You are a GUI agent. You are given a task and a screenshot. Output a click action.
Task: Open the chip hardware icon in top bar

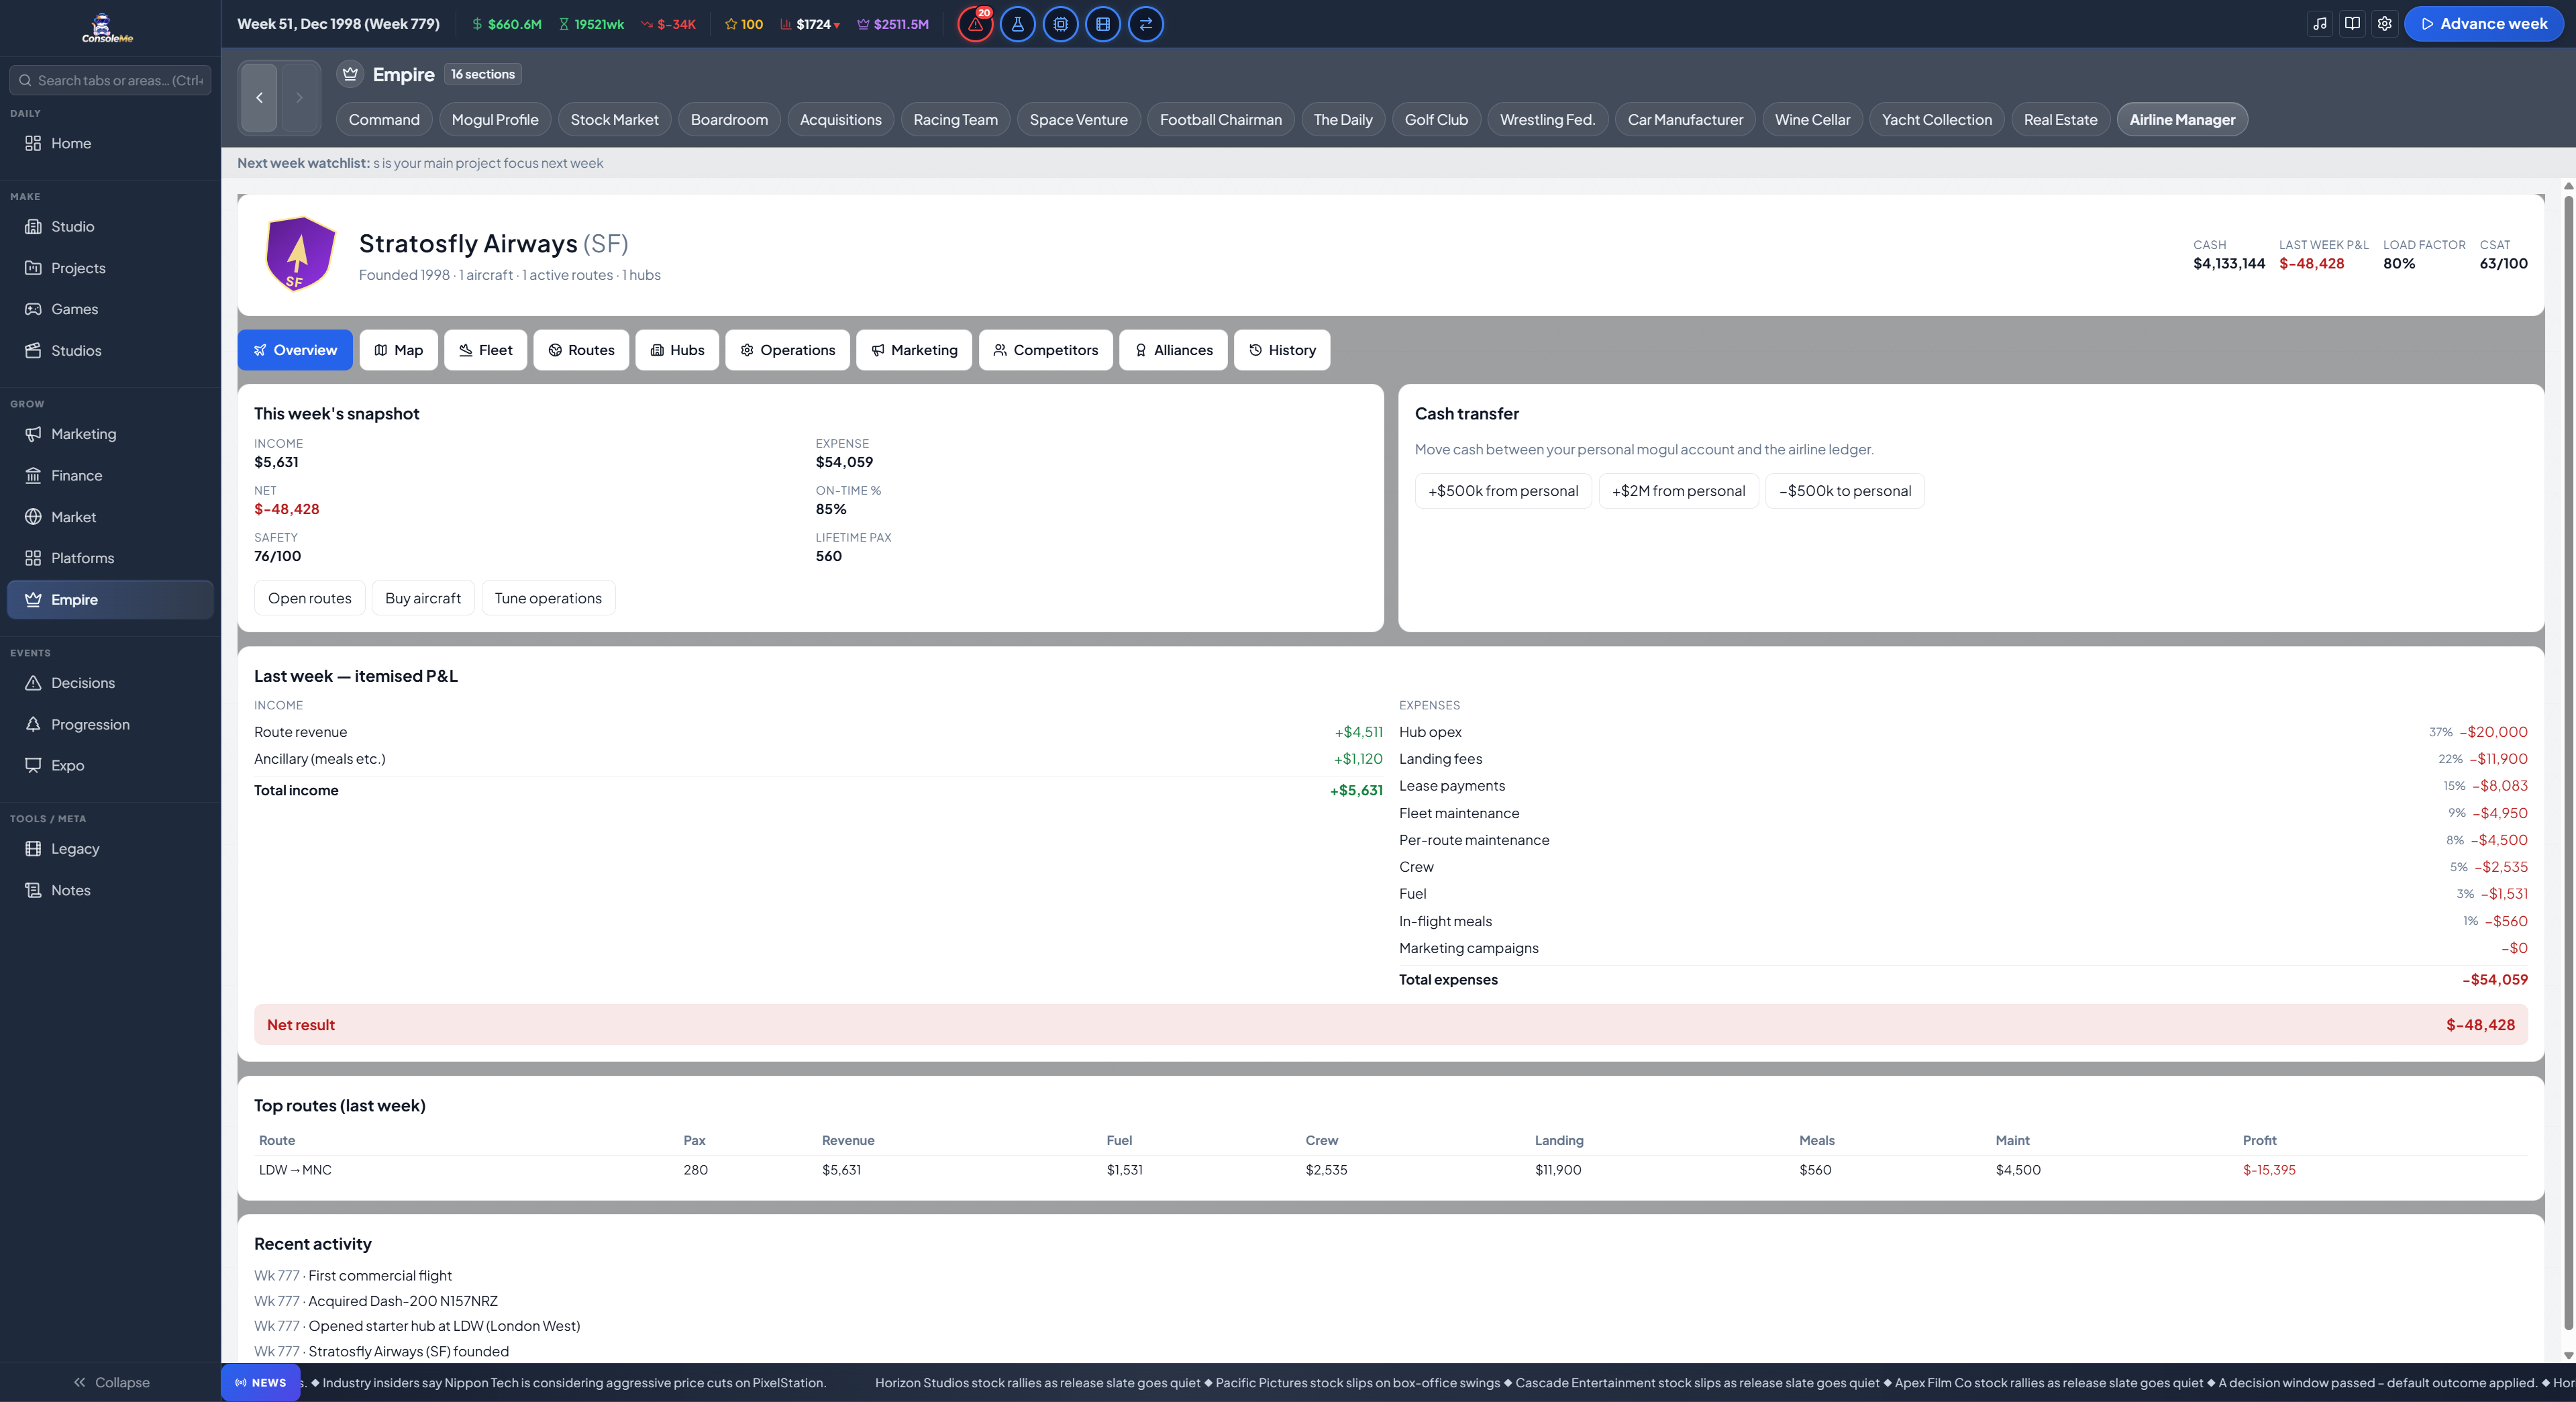tap(1061, 24)
